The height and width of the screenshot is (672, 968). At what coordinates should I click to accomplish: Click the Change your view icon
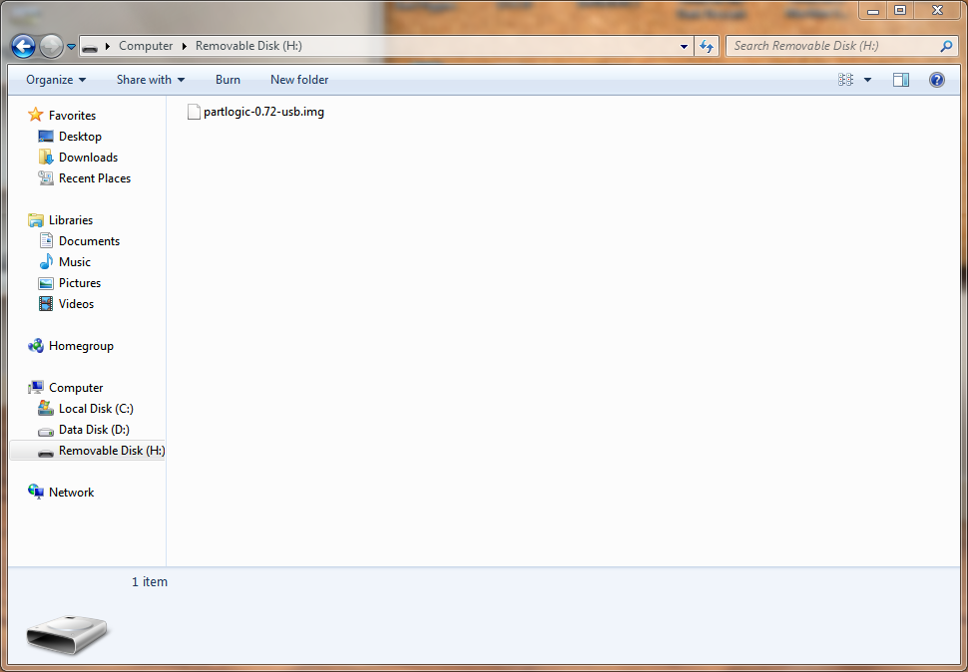point(846,80)
